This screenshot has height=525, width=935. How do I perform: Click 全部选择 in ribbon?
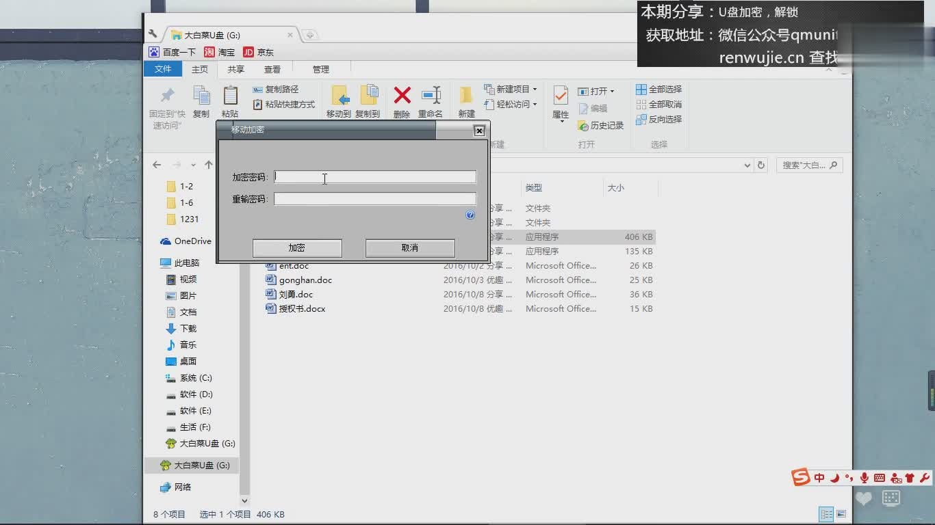tap(659, 90)
